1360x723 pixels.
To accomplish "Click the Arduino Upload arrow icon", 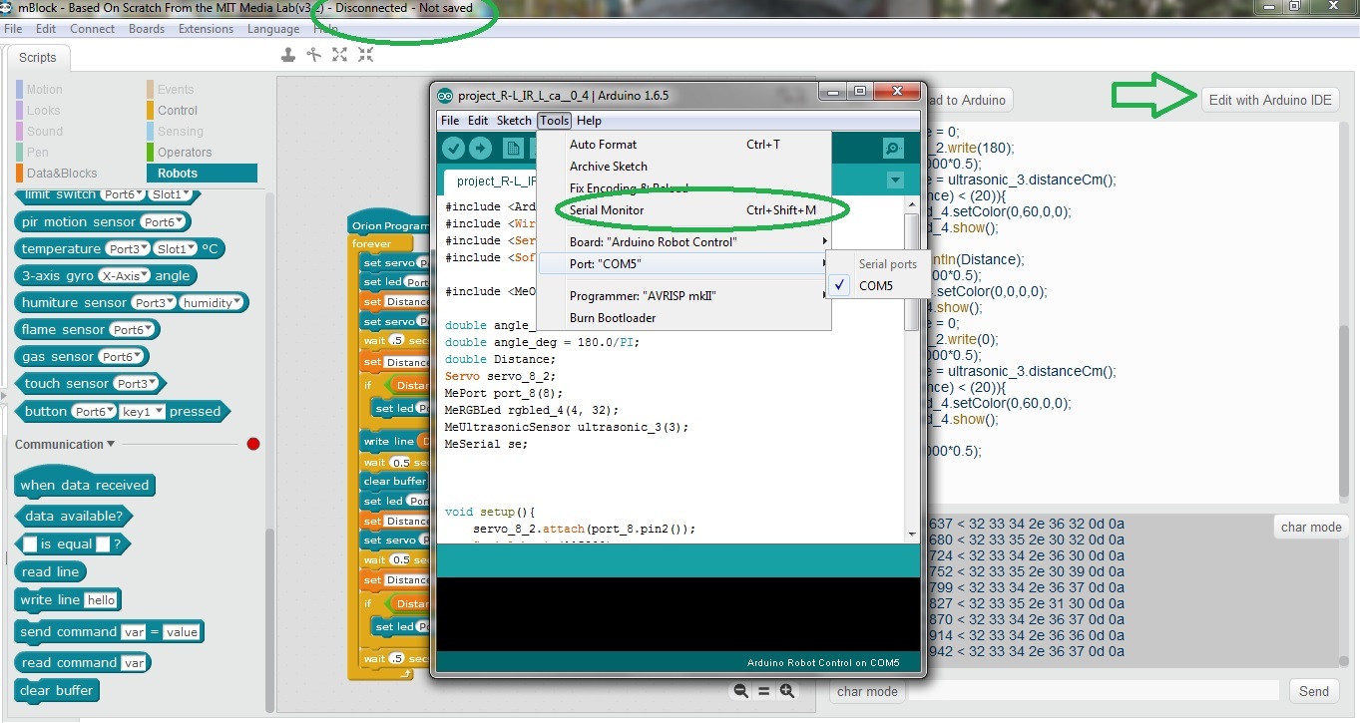I will [481, 149].
